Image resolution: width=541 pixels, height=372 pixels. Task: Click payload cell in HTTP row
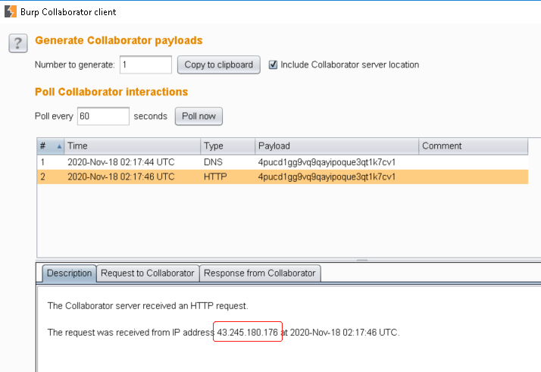(327, 177)
